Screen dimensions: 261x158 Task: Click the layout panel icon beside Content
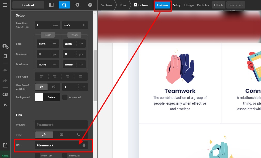click(x=51, y=5)
